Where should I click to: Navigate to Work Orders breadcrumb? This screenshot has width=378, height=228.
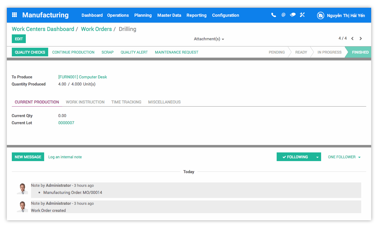(x=96, y=29)
